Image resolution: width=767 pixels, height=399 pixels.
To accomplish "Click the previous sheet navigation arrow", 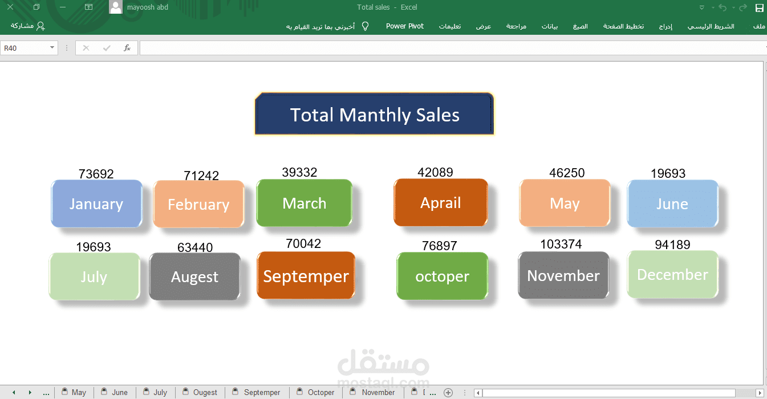I will tap(15, 393).
